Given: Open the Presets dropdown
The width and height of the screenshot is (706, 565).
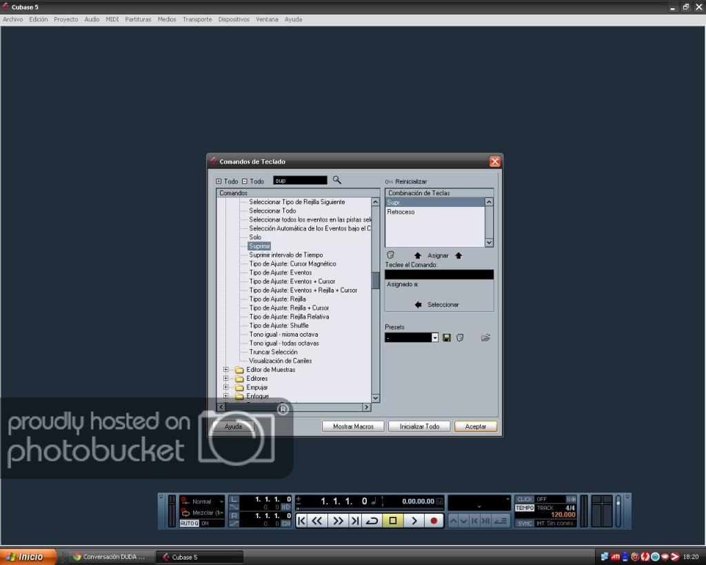Looking at the screenshot, I should (x=434, y=337).
